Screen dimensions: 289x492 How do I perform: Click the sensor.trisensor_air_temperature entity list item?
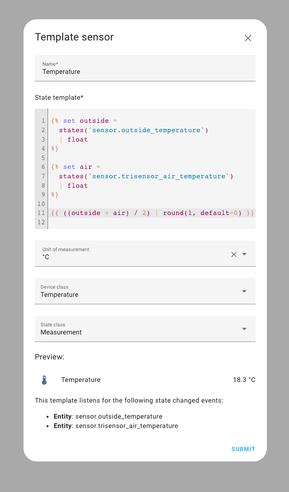(x=127, y=426)
